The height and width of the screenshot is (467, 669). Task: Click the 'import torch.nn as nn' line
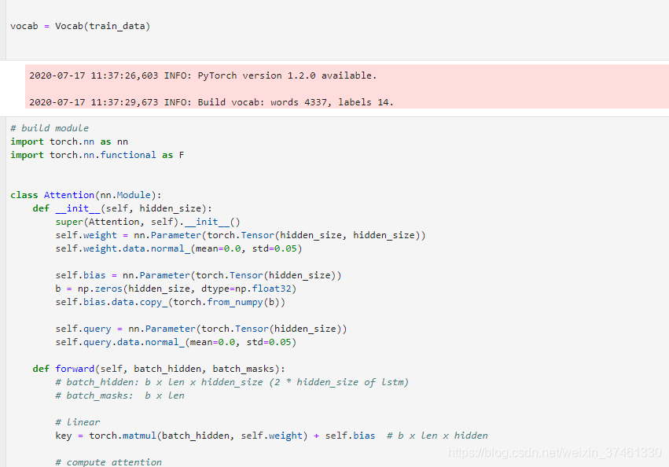[69, 142]
